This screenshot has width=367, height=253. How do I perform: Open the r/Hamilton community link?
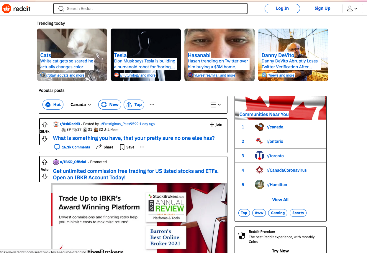point(277,185)
